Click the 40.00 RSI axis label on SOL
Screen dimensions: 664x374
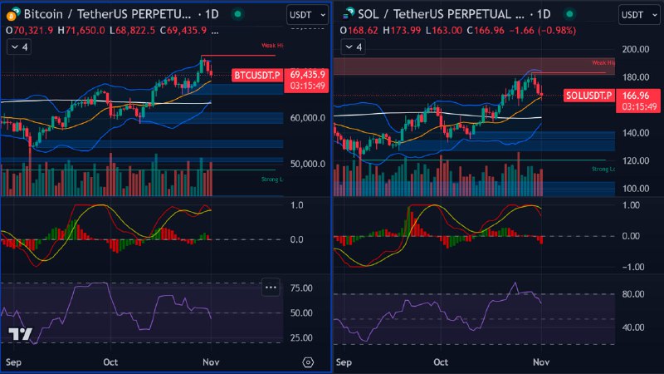[633, 327]
